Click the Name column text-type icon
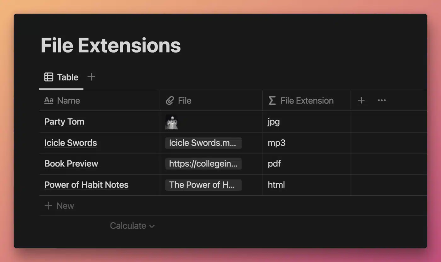The image size is (441, 262). click(x=49, y=101)
